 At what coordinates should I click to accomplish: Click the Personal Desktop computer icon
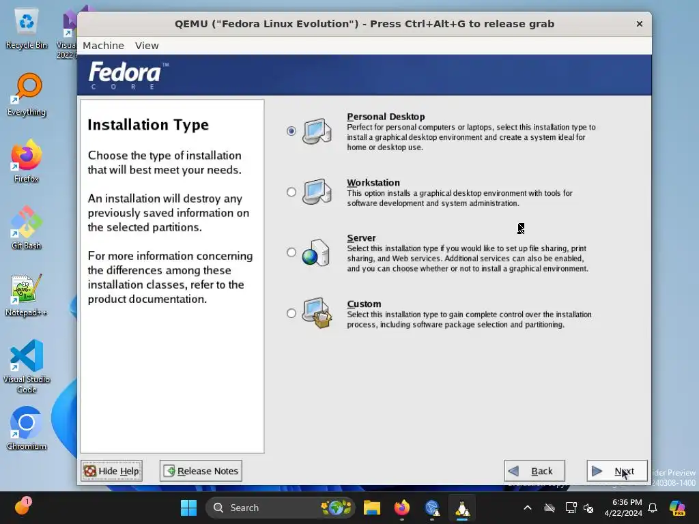[317, 131]
